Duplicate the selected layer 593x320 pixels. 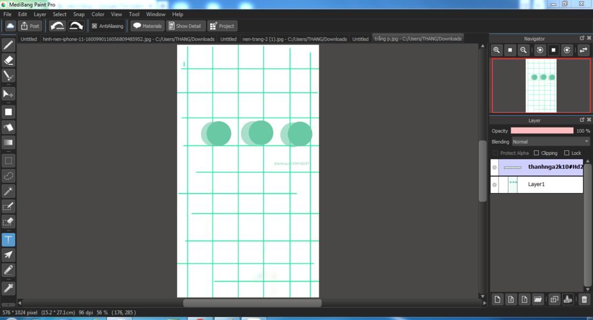(554, 299)
